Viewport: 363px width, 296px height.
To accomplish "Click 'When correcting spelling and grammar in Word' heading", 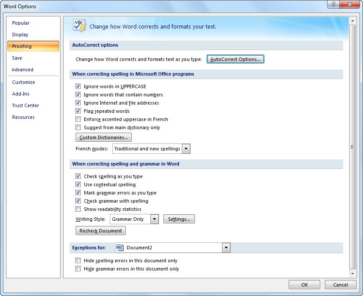I will tap(126, 164).
